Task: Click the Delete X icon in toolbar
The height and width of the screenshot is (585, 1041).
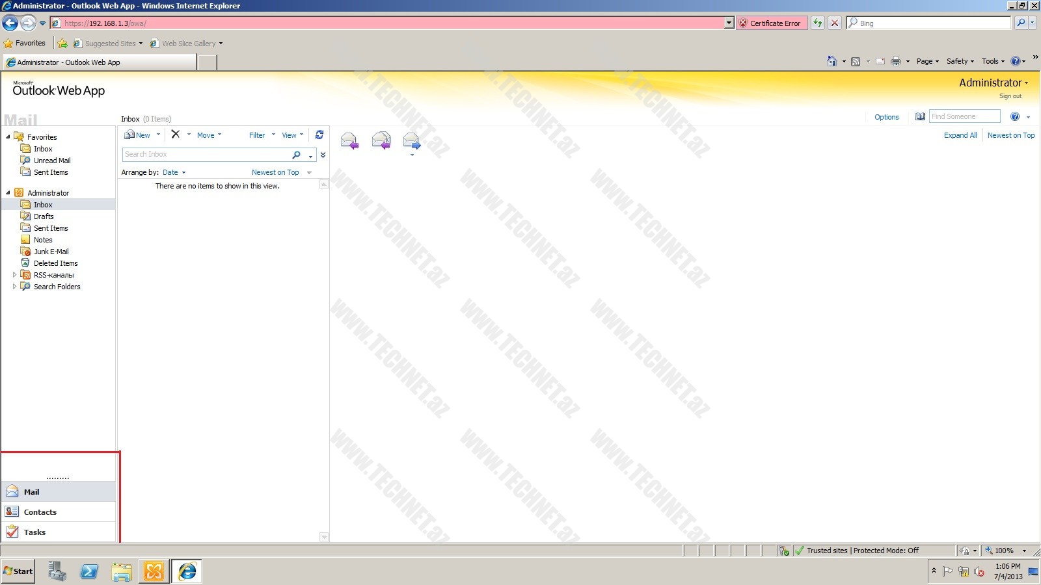Action: click(x=176, y=135)
